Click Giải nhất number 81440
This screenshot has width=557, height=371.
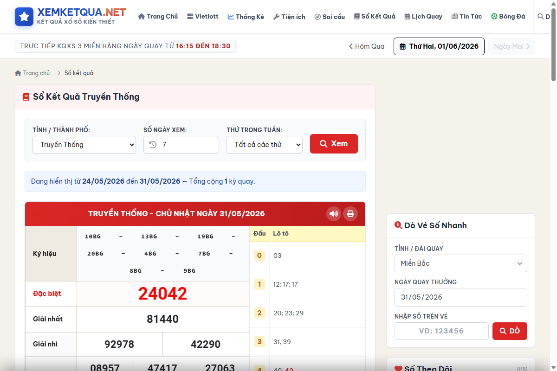pyautogui.click(x=162, y=319)
